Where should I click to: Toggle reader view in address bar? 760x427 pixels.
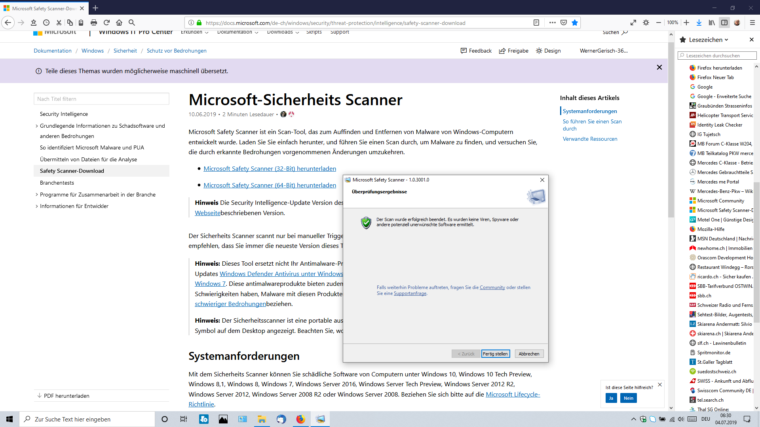[x=536, y=23]
